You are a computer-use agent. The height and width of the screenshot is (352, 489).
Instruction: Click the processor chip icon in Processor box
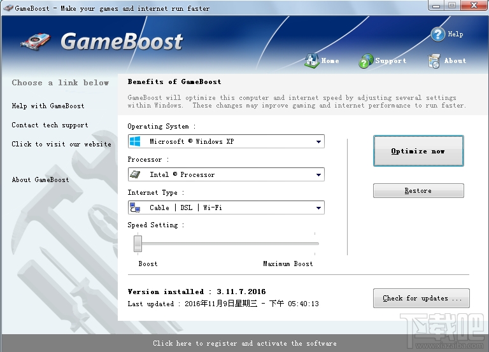point(135,174)
